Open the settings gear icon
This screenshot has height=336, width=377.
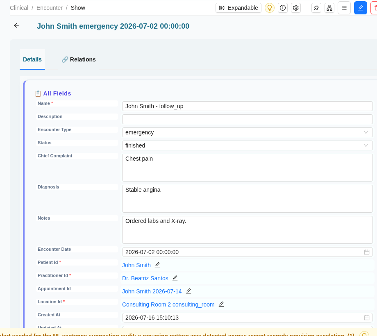coord(296,8)
